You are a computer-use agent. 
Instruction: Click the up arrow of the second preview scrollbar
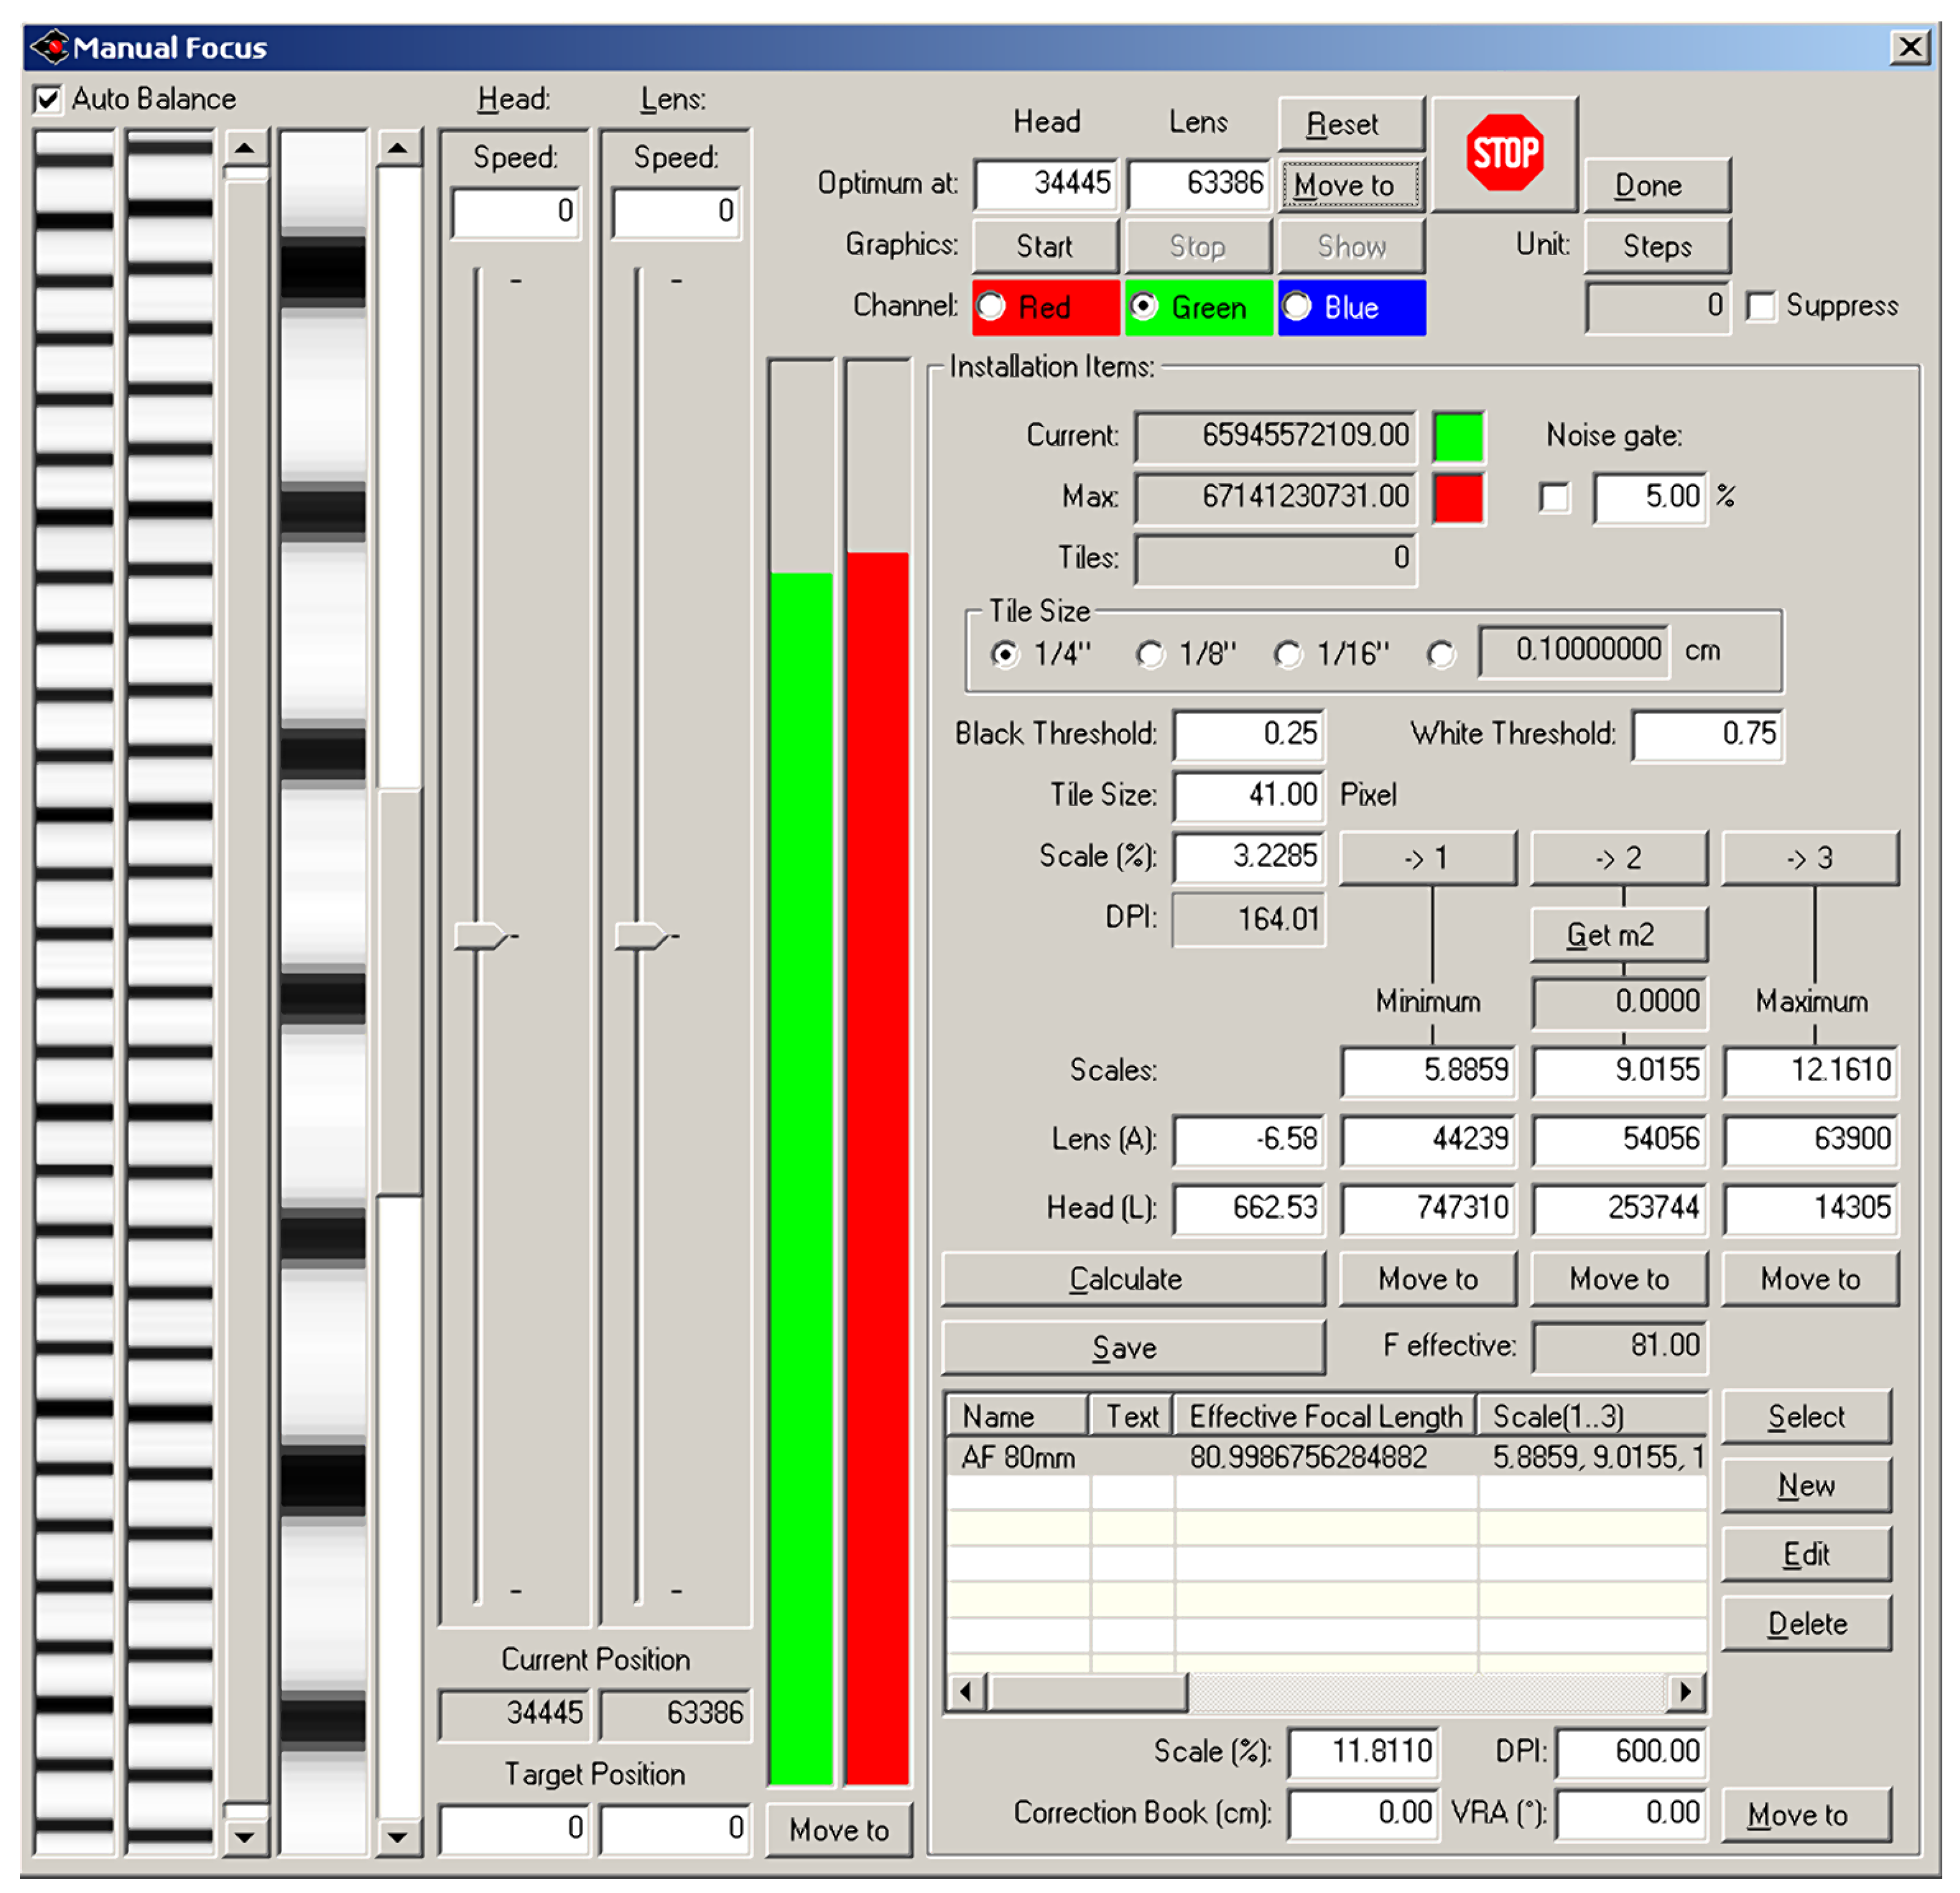398,149
